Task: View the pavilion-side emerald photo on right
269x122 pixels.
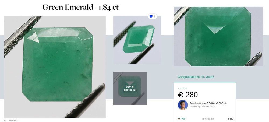Action: click(x=218, y=36)
